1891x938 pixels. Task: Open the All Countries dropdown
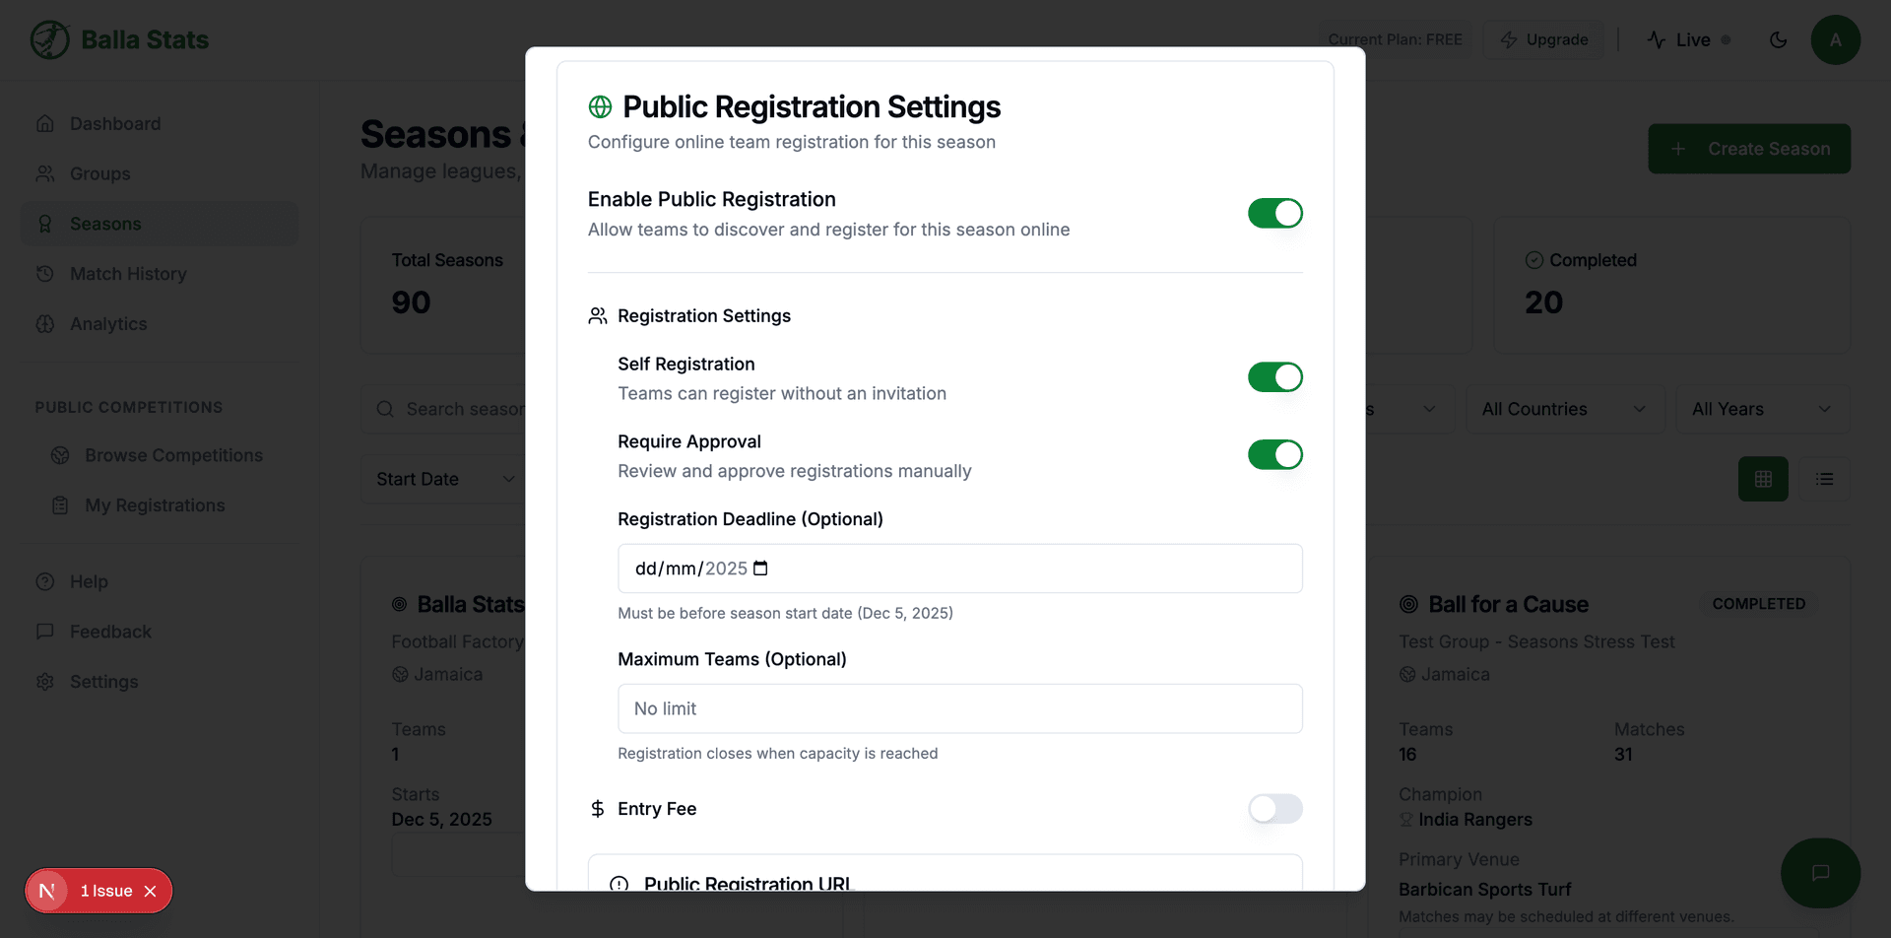(1564, 408)
